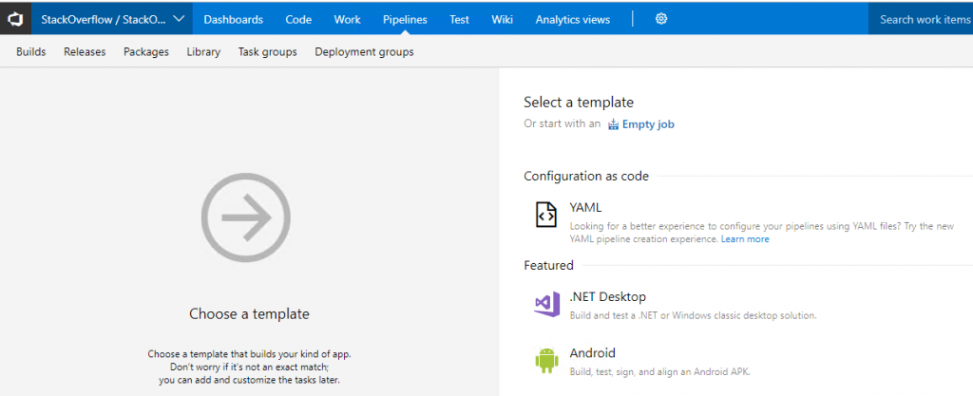Open the settings gear icon
Image resolution: width=973 pixels, height=396 pixels.
click(x=661, y=19)
